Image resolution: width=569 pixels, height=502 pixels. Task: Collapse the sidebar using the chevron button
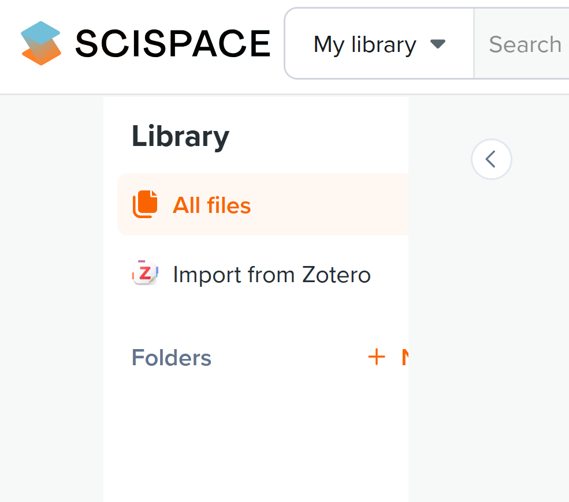[x=491, y=159]
